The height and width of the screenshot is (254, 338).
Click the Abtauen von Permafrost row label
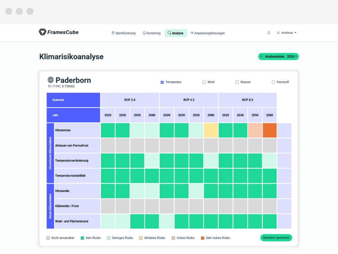click(77, 146)
